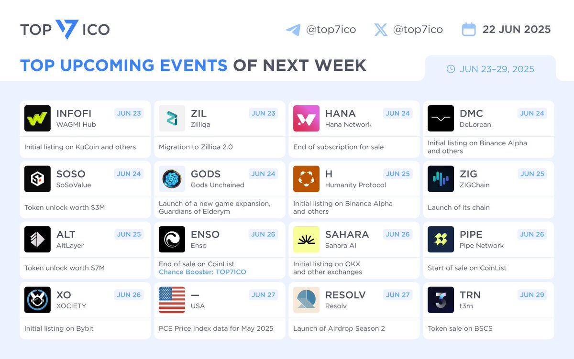Click the Zilliqa ZIL logo

(x=172, y=118)
